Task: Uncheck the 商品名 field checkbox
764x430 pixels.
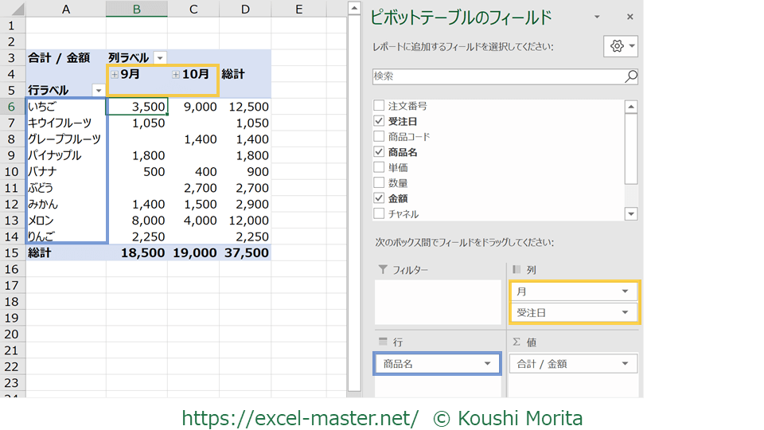Action: pos(380,152)
